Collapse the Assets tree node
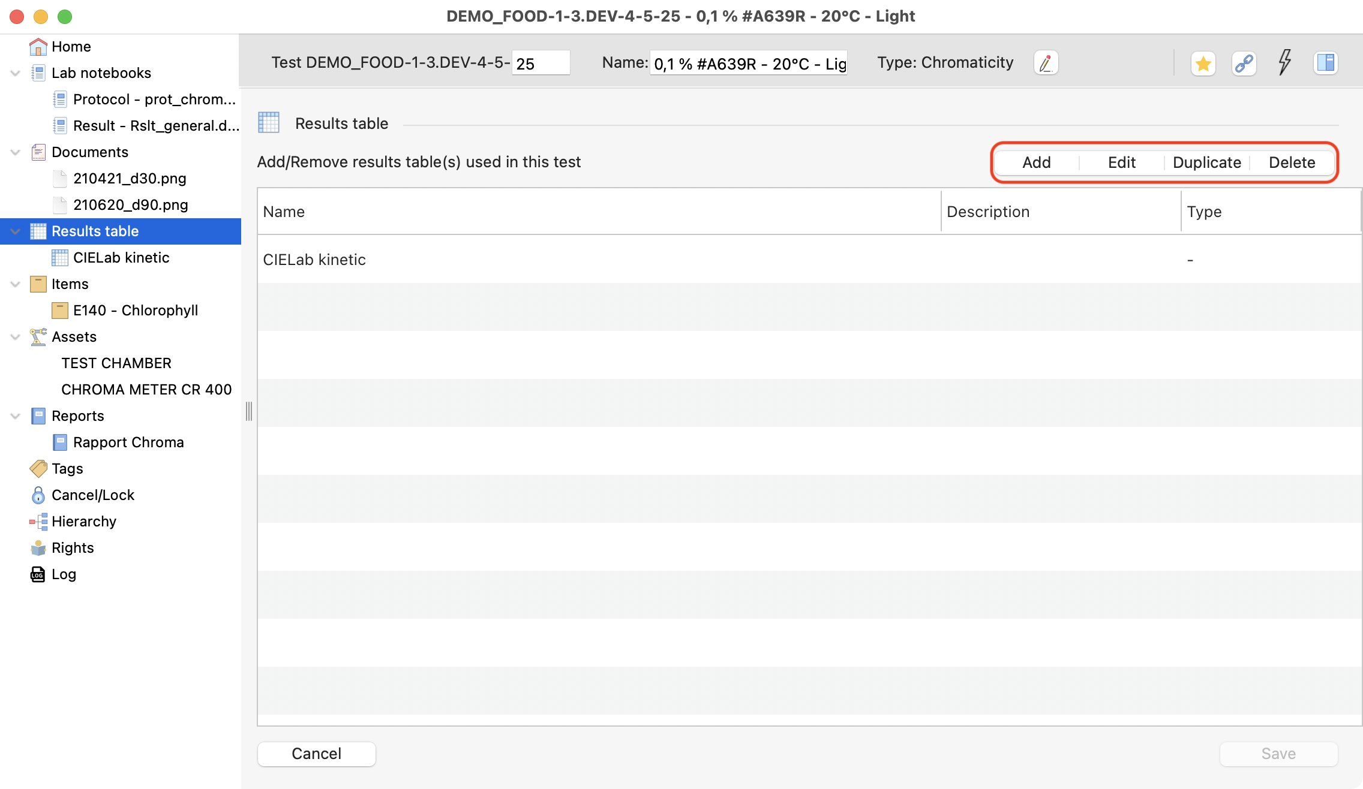1363x789 pixels. click(x=16, y=337)
